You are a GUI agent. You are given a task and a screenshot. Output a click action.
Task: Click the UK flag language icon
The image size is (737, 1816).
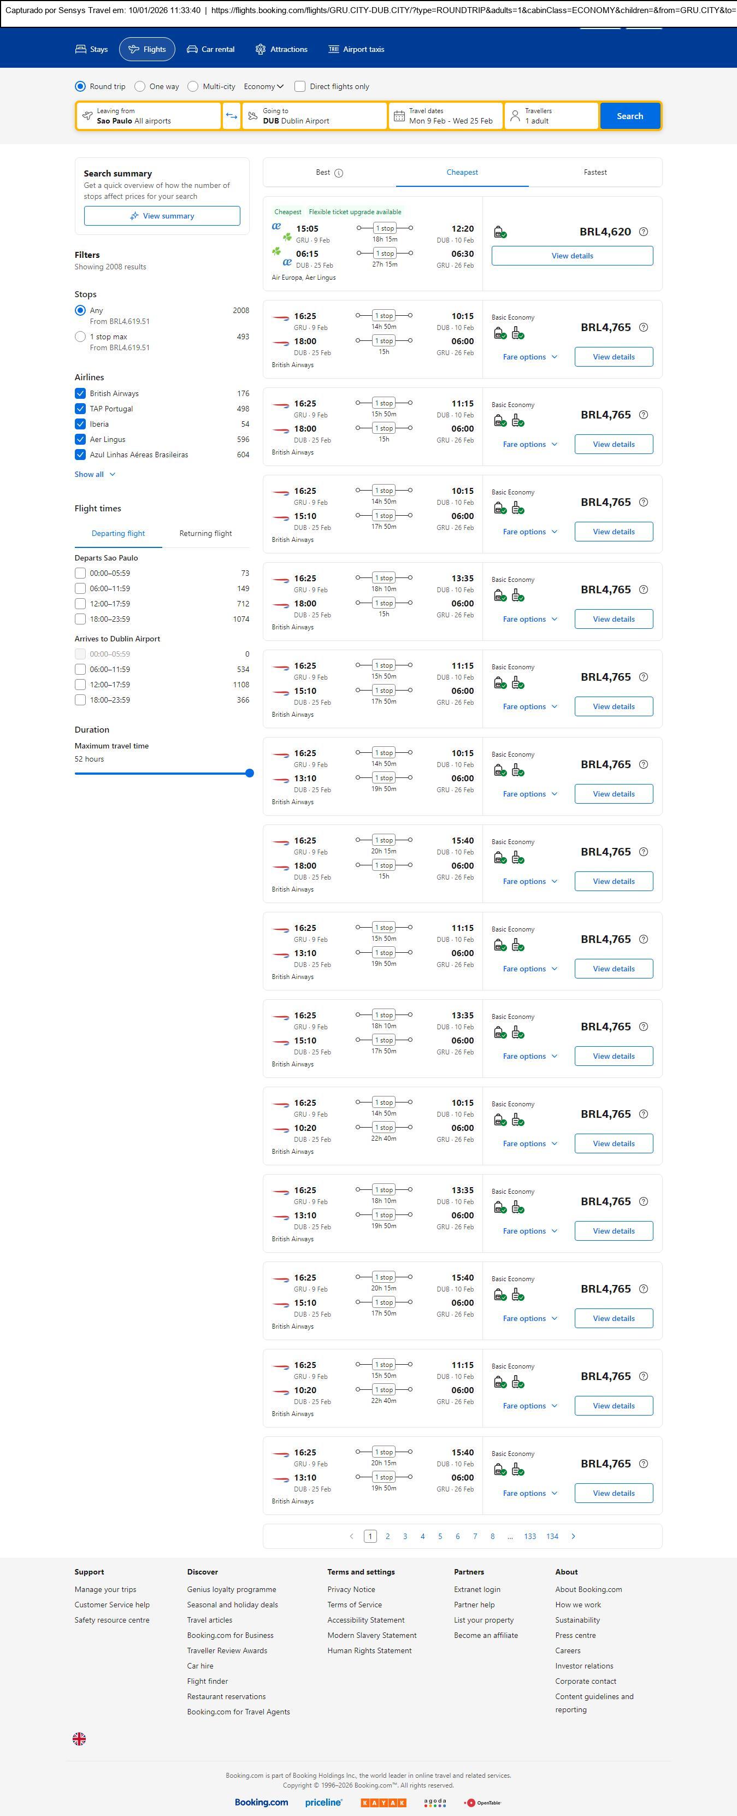pos(80,1739)
